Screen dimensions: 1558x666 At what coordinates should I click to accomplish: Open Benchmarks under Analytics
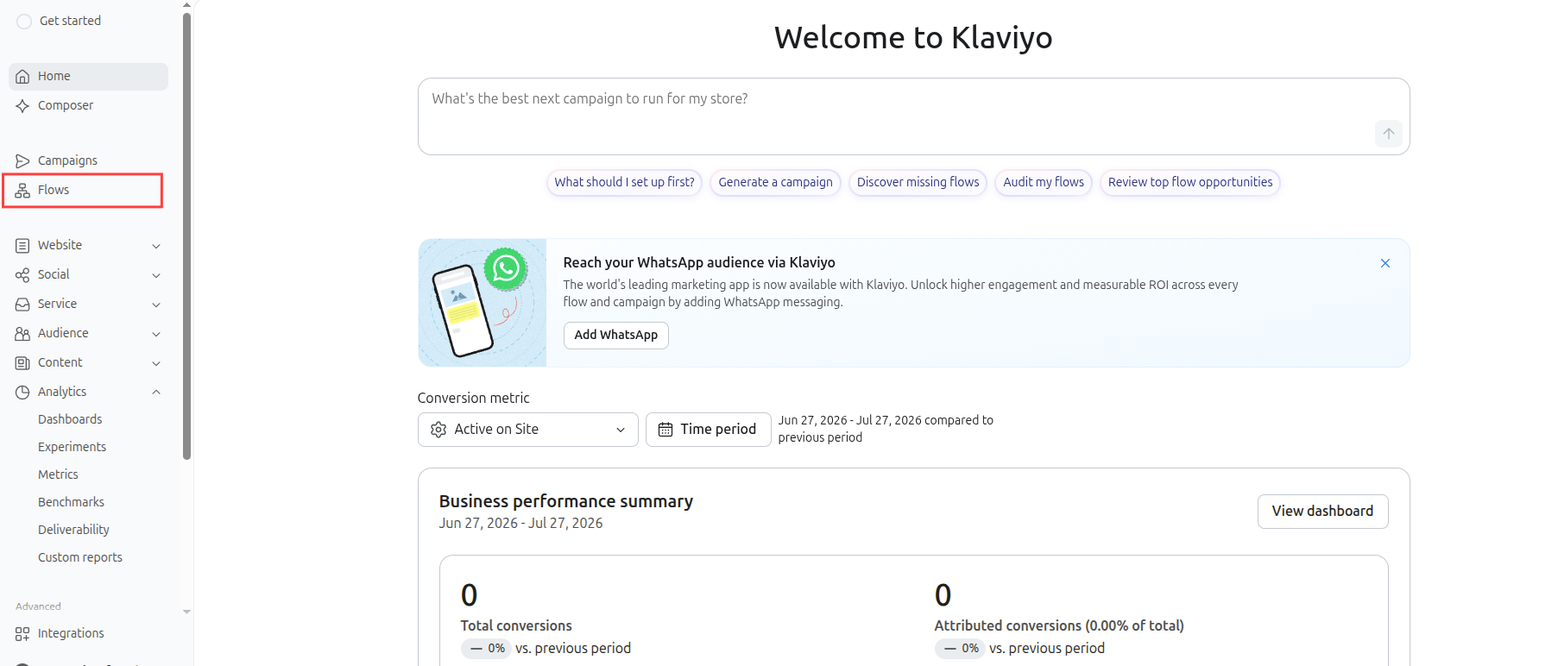(x=71, y=502)
